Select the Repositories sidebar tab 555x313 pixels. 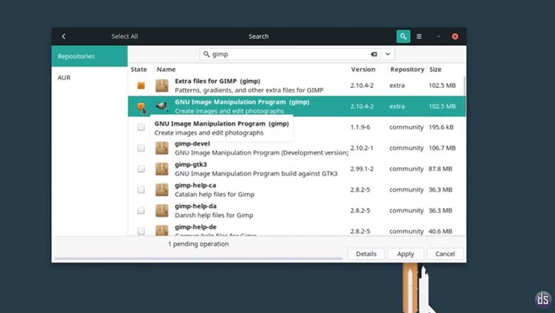(90, 56)
